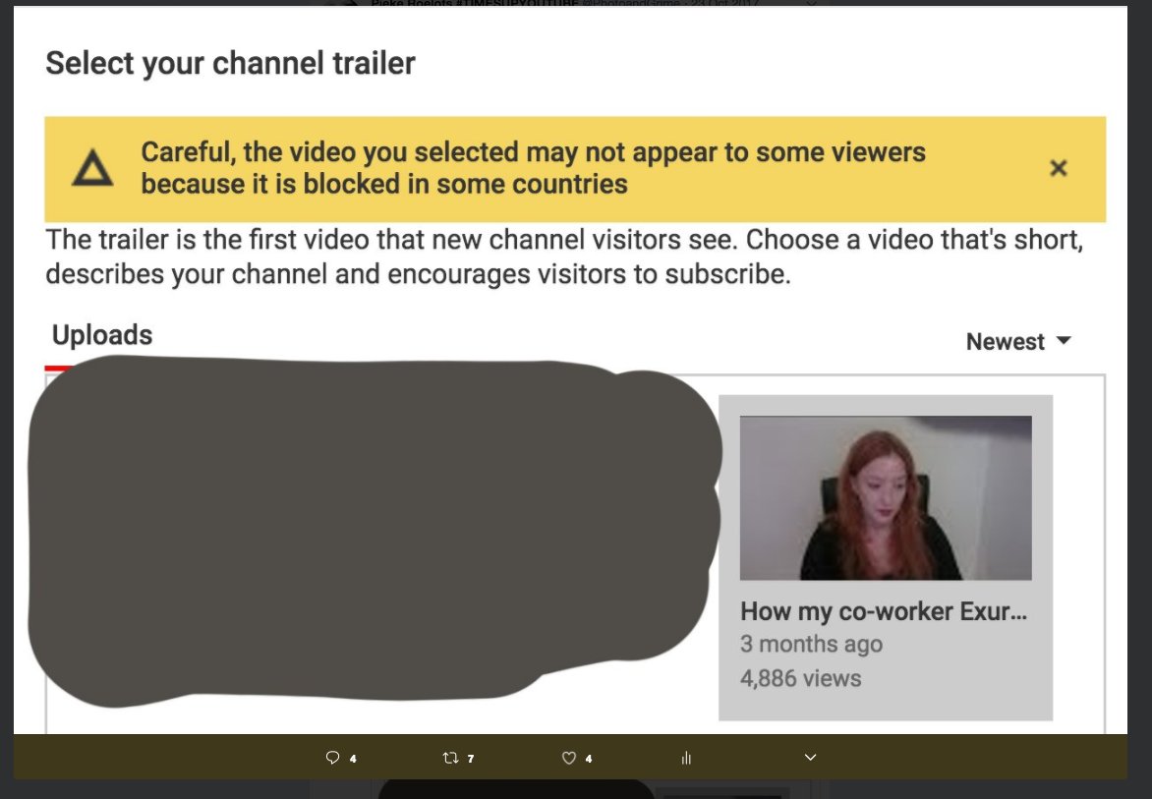Open tweet analytics bar-chart icon
This screenshot has height=799, width=1152.
pyautogui.click(x=686, y=758)
